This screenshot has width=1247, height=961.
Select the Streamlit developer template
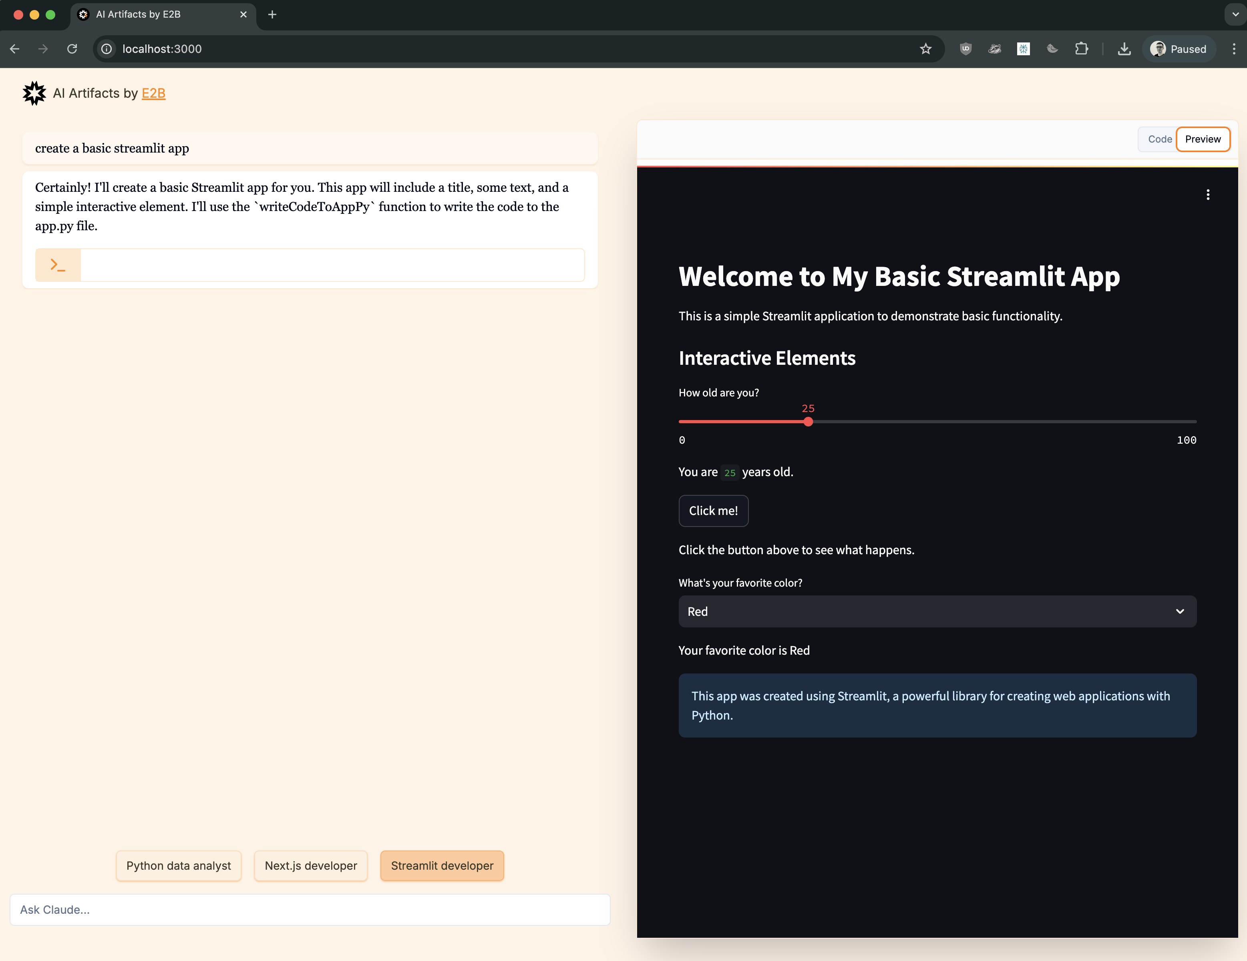[442, 866]
